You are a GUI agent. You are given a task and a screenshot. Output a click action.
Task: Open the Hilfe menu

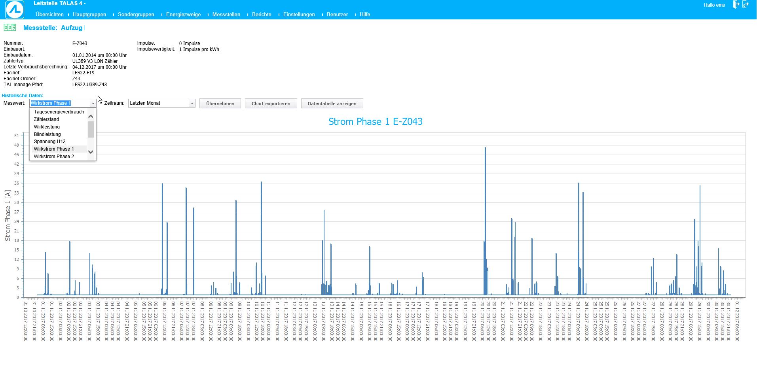365,14
